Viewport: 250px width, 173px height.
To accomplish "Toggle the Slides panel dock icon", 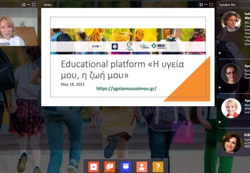I will point(126,167).
